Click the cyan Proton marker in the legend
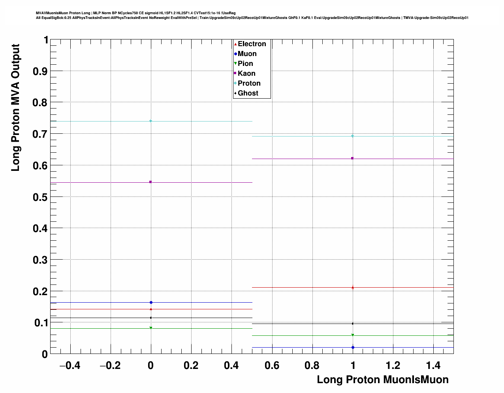The image size is (504, 393). coord(235,83)
